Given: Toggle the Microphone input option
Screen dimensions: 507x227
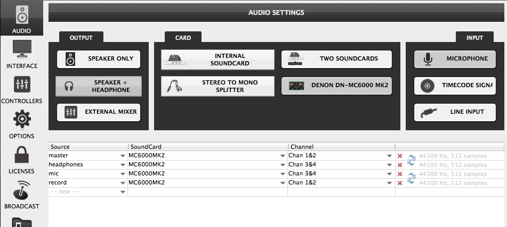Looking at the screenshot, I should 455,59.
